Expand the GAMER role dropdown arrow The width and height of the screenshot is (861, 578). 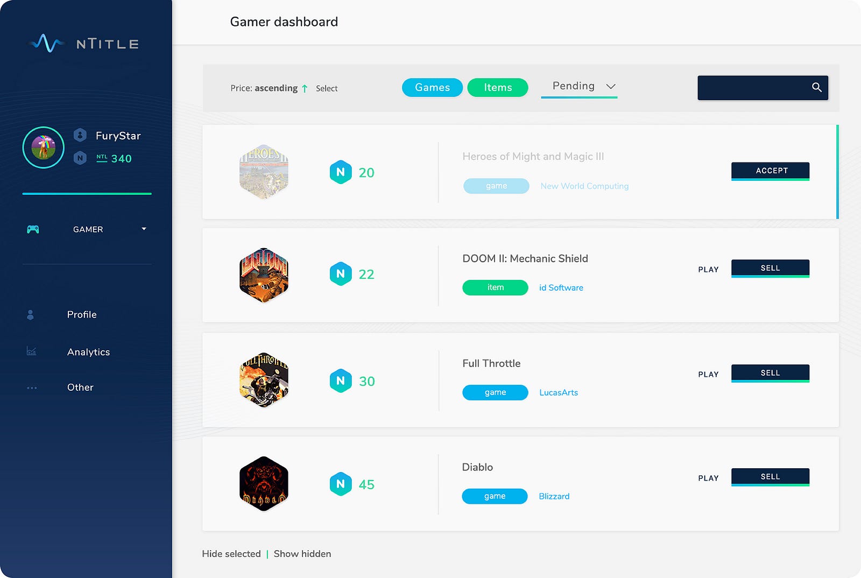[144, 229]
